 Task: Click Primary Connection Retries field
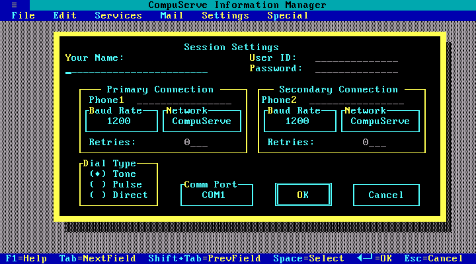[x=196, y=143]
